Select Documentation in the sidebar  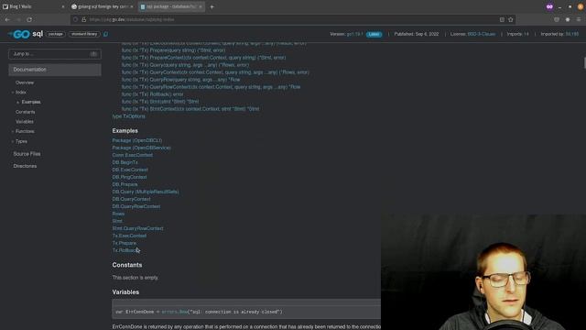(55, 70)
